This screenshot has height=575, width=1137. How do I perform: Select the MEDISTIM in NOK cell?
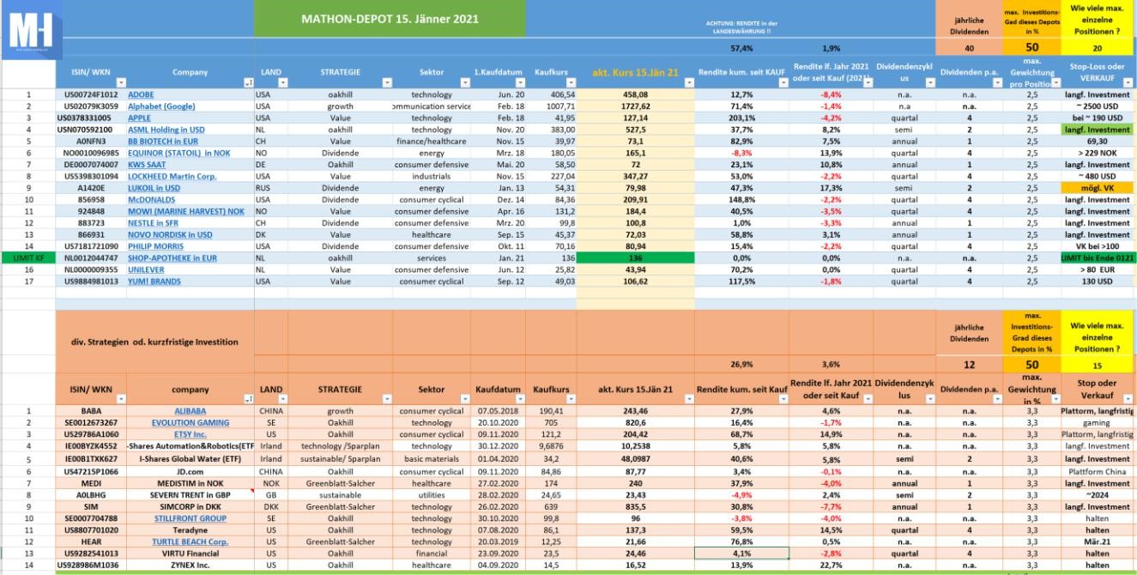point(190,482)
